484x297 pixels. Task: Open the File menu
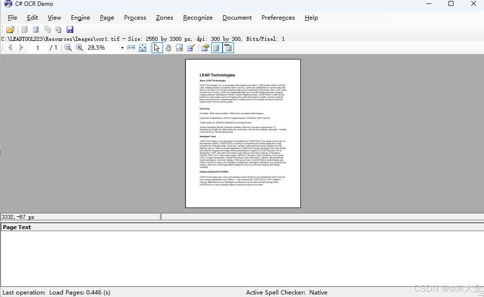click(x=12, y=18)
